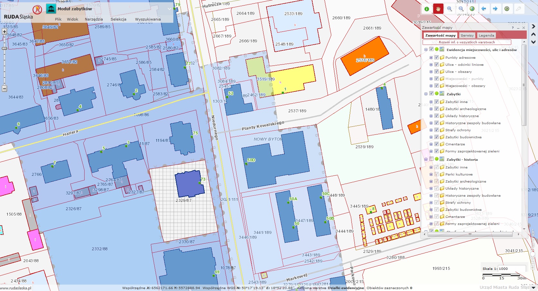Expand Zabytki inne under Zabytki
The width and height of the screenshot is (538, 291).
point(431,102)
